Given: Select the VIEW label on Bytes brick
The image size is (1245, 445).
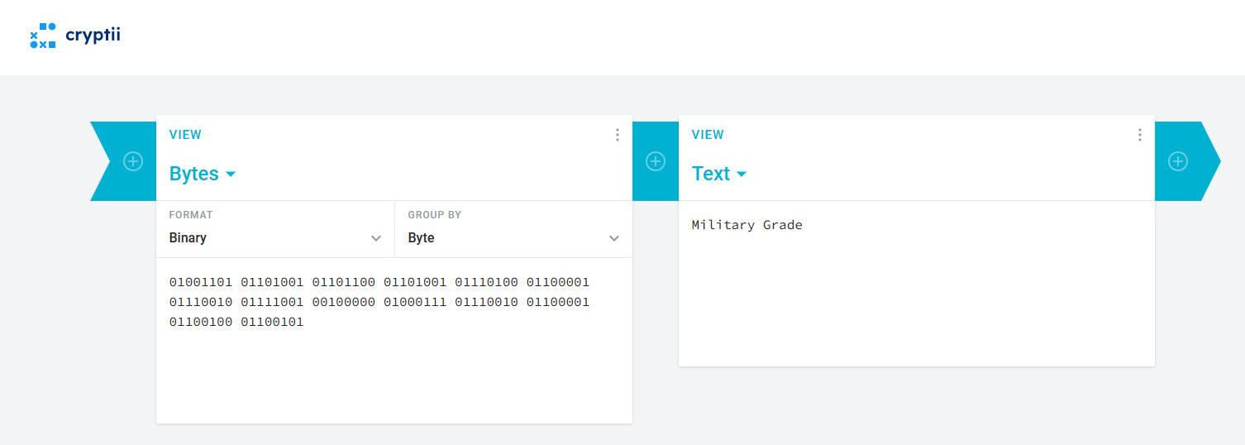Looking at the screenshot, I should click(x=185, y=135).
